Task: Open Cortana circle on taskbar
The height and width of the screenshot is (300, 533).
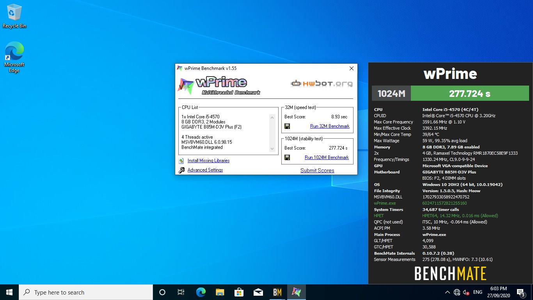Action: tap(162, 292)
